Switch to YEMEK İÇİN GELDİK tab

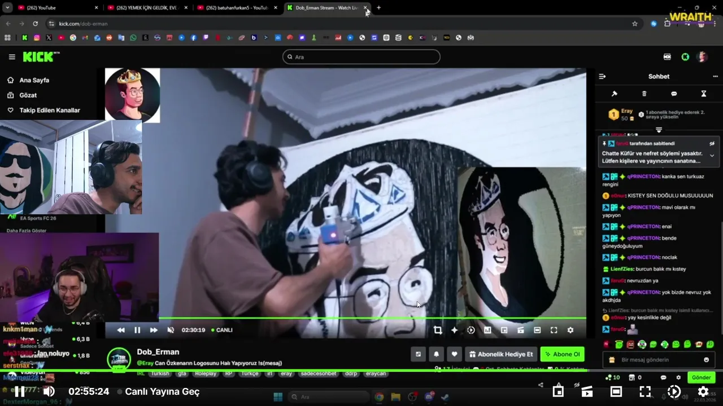point(147,8)
